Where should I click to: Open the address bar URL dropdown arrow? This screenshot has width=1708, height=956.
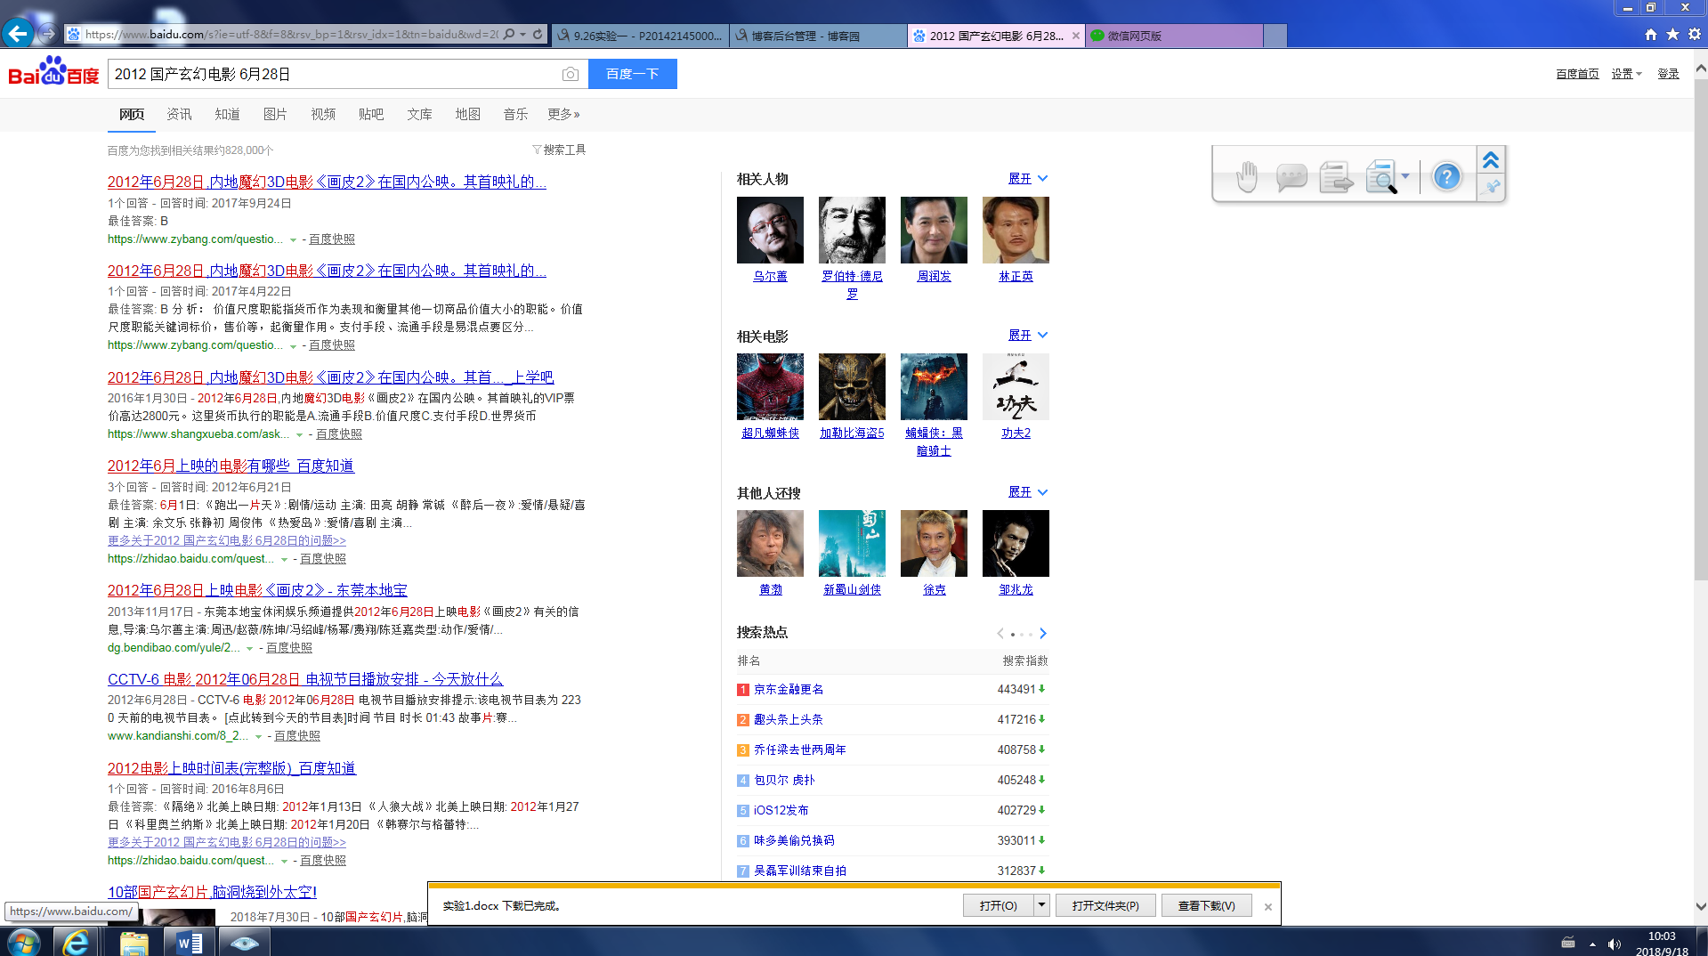tap(522, 35)
